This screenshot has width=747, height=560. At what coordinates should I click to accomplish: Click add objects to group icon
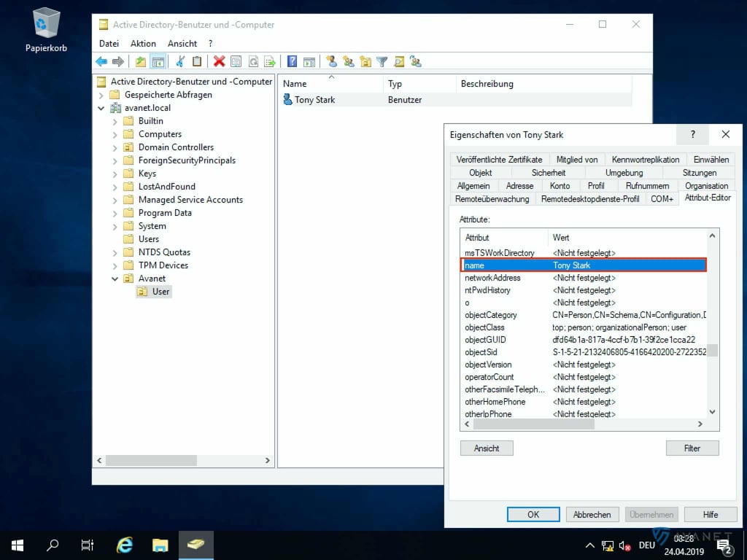[416, 61]
